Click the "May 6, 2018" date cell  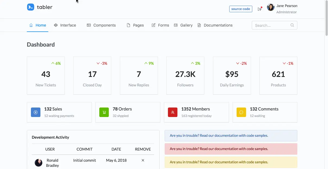[116, 160]
